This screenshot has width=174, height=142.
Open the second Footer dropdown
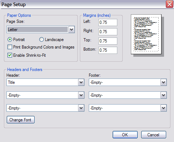coord(128,95)
